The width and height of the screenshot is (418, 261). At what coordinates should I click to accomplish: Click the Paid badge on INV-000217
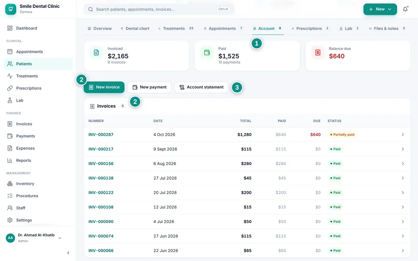335,149
